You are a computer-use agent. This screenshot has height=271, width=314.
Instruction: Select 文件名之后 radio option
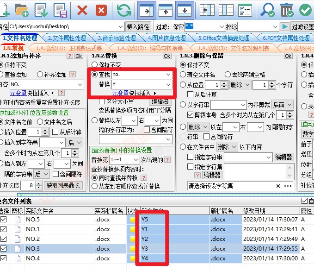40,121
